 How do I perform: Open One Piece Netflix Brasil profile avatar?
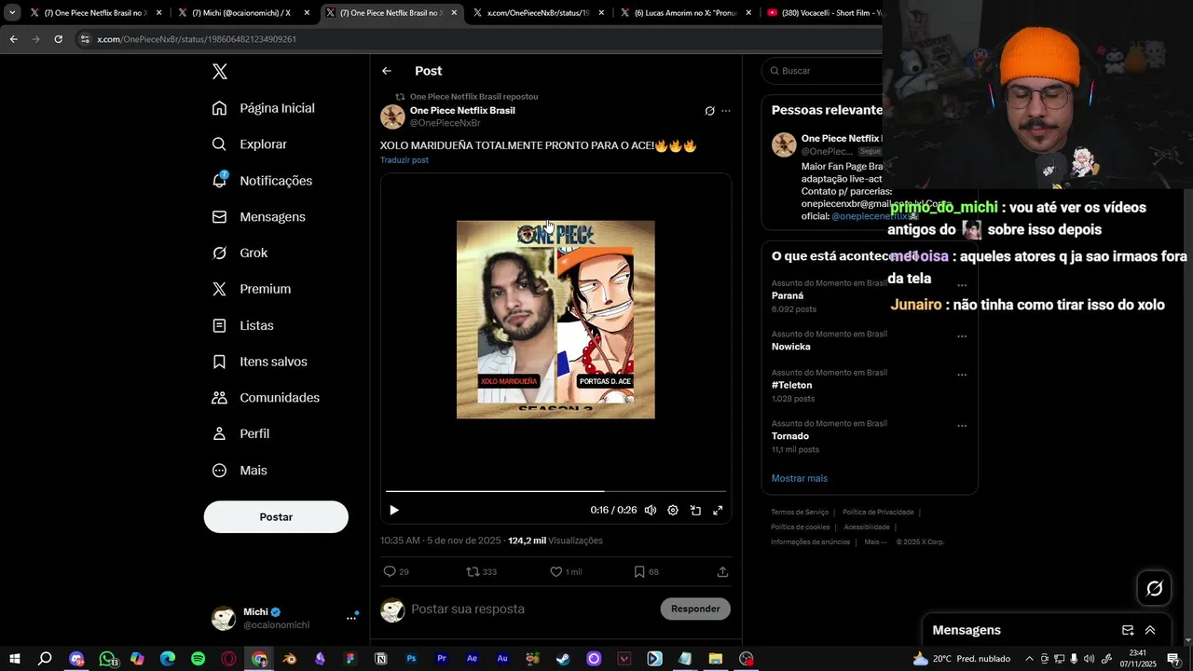click(392, 116)
